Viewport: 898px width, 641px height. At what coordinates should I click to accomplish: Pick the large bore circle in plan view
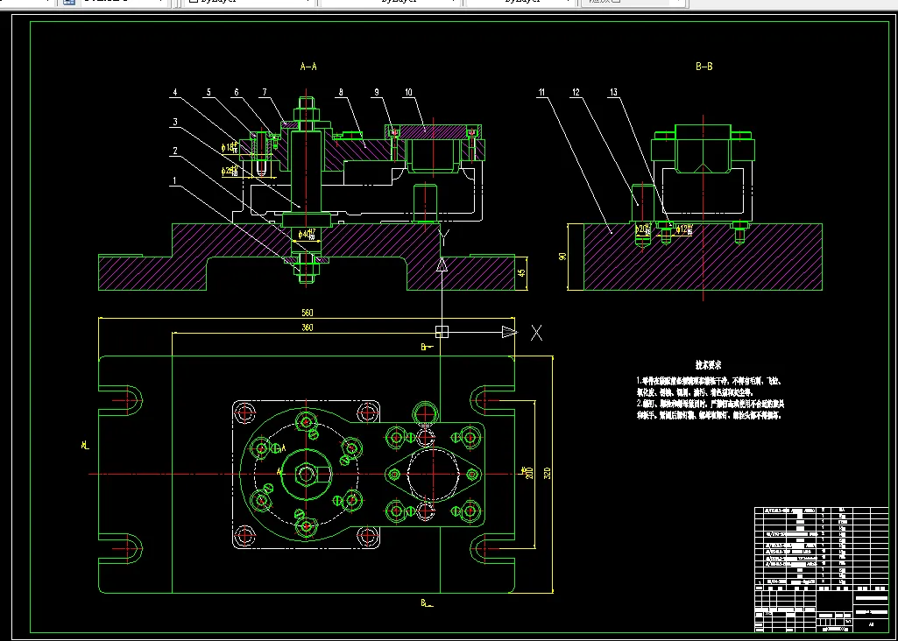(x=434, y=474)
